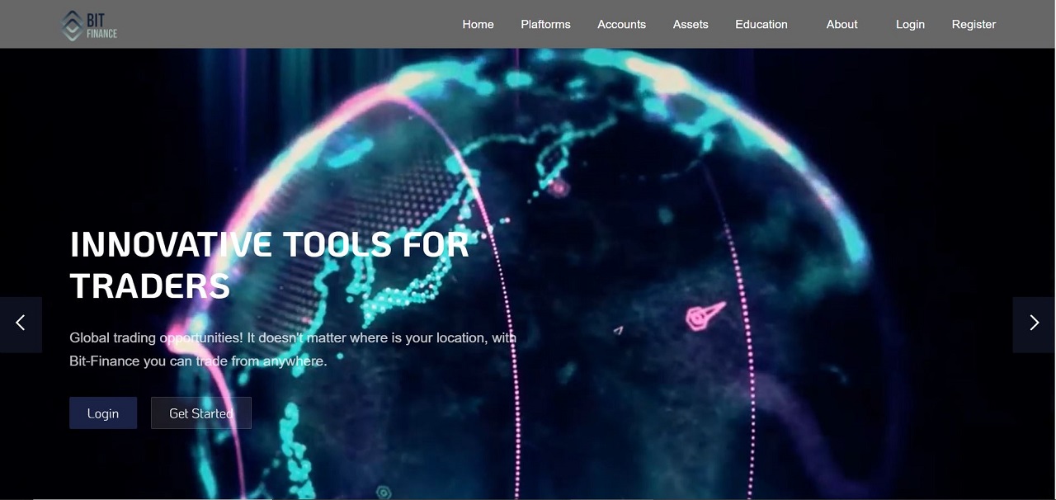
Task: Open the Education section
Action: (761, 25)
